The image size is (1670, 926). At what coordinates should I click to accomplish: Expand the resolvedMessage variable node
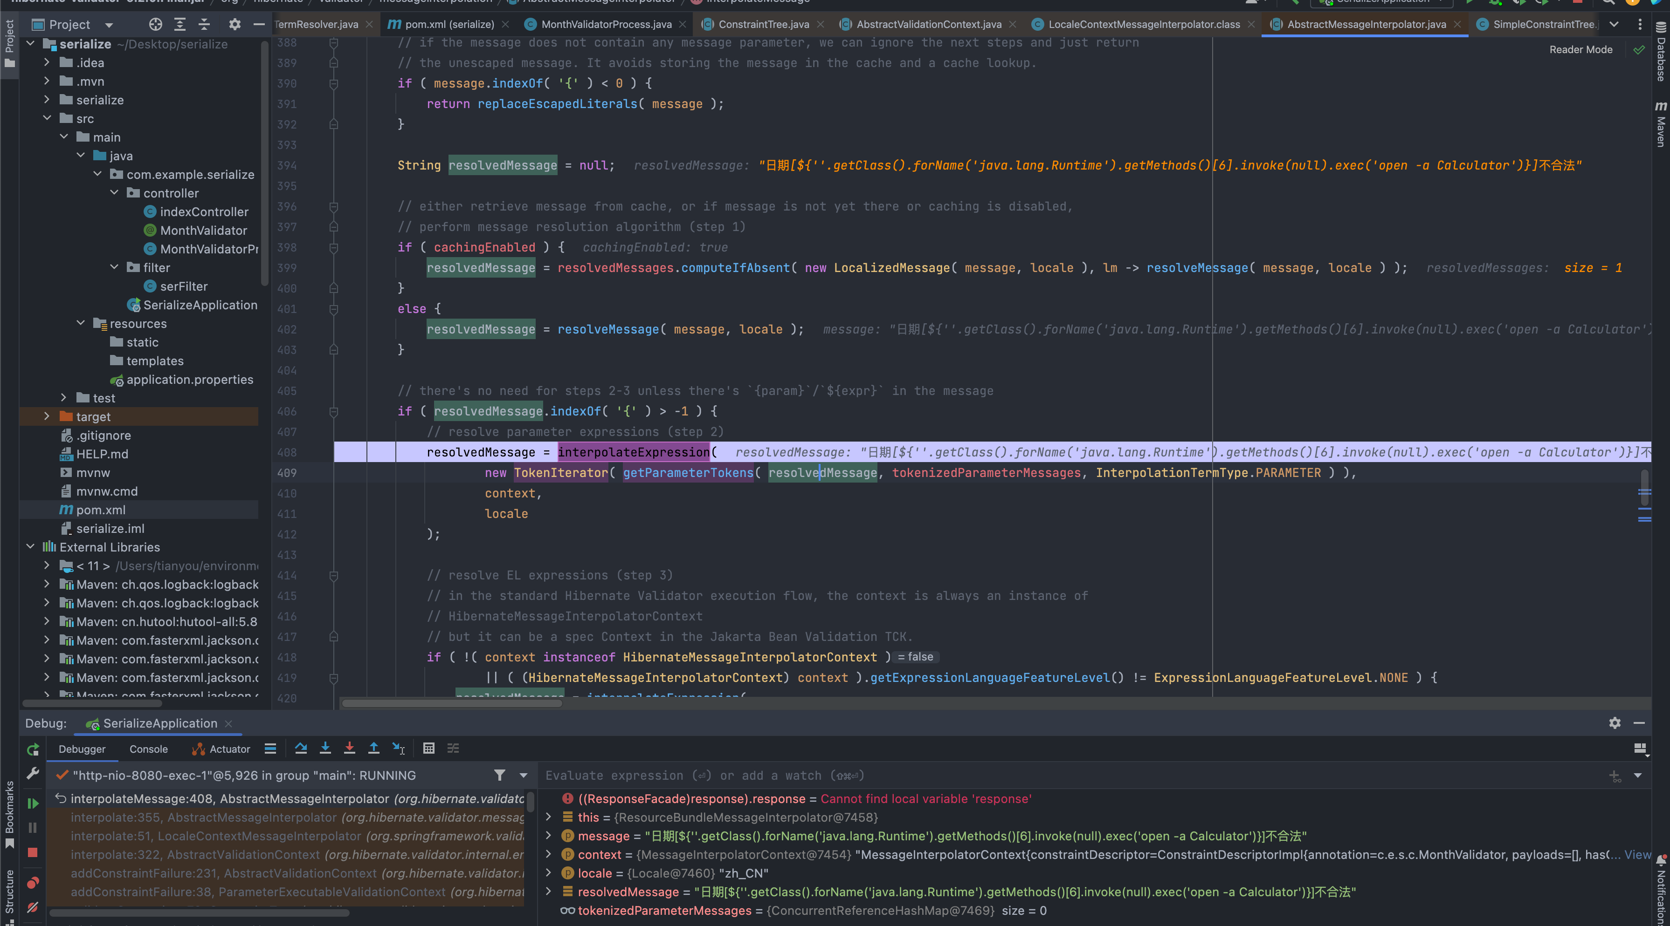pos(549,892)
